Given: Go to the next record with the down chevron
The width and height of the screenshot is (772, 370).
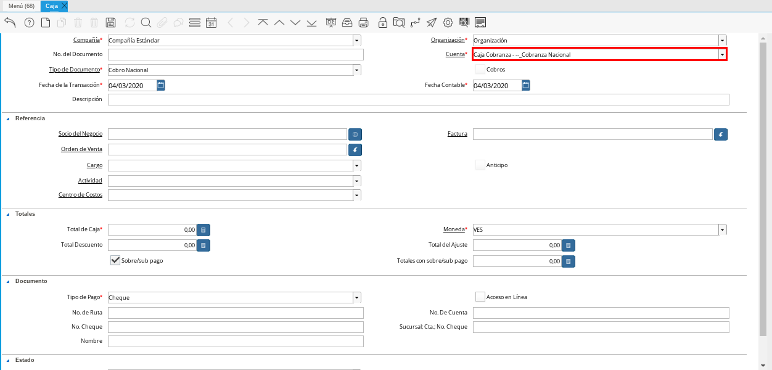Looking at the screenshot, I should pyautogui.click(x=295, y=23).
